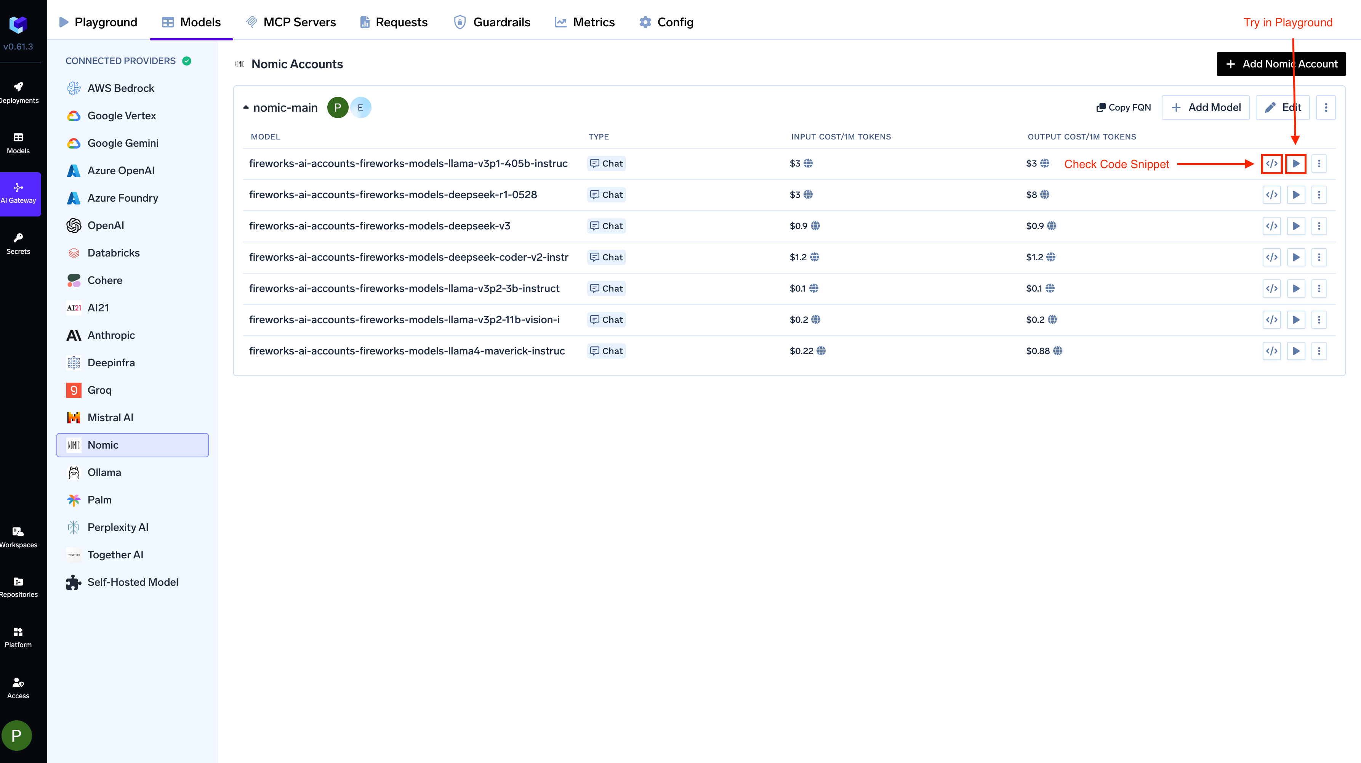Select Ollama provider
This screenshot has height=763, width=1361.
[x=133, y=473]
